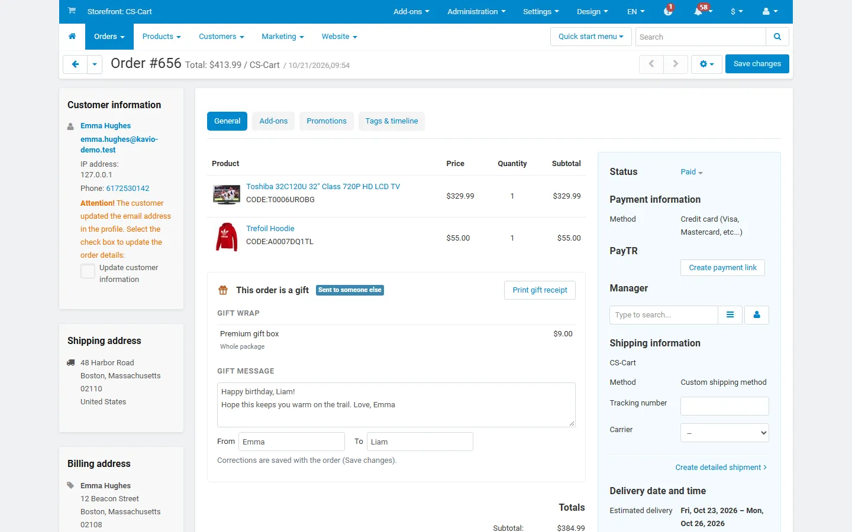Open the user account menu icon

pos(770,11)
